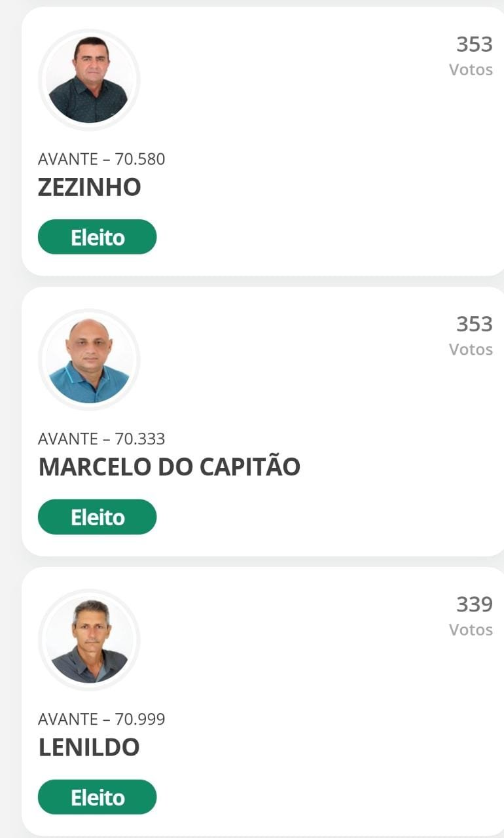
Task: Click Zezinho's 353 vote count
Action: tap(474, 45)
